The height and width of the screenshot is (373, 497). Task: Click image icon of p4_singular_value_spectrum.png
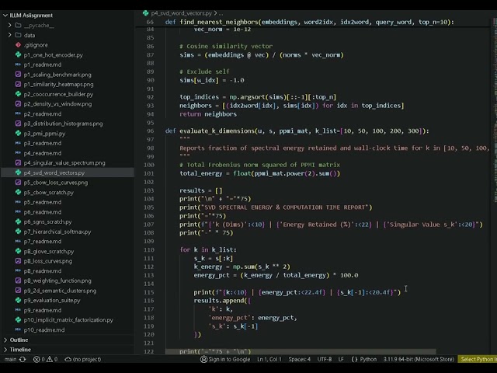pyautogui.click(x=18, y=162)
